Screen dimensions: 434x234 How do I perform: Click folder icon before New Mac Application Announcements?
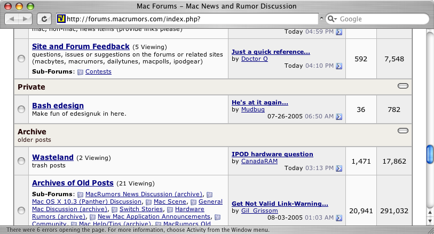click(93, 217)
